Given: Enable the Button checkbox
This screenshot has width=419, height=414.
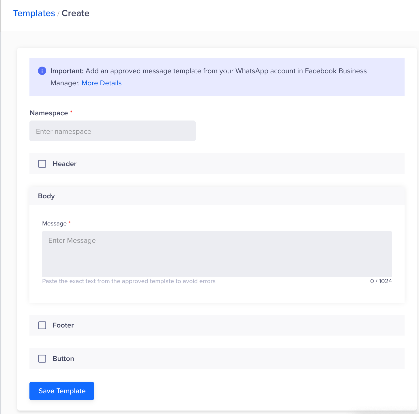Looking at the screenshot, I should coord(42,359).
